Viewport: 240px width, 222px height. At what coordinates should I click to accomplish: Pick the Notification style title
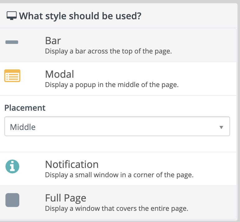(x=72, y=164)
